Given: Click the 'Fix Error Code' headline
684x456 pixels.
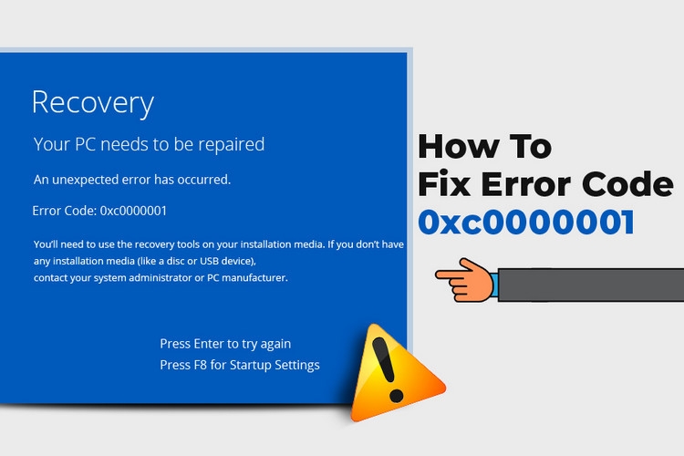Looking at the screenshot, I should coord(545,184).
